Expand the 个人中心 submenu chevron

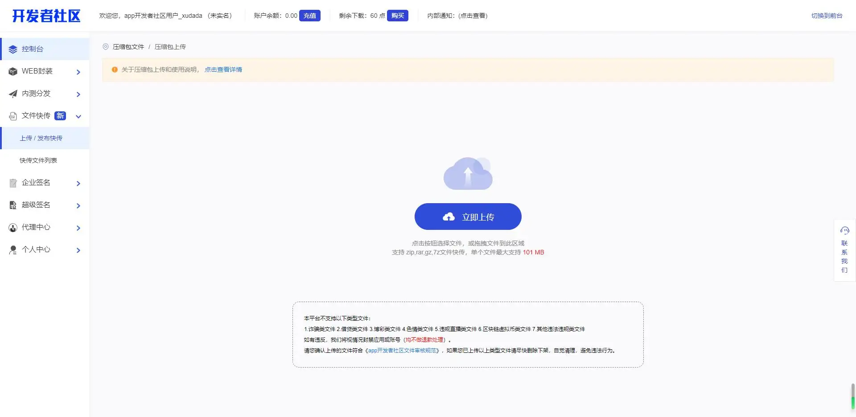78,250
